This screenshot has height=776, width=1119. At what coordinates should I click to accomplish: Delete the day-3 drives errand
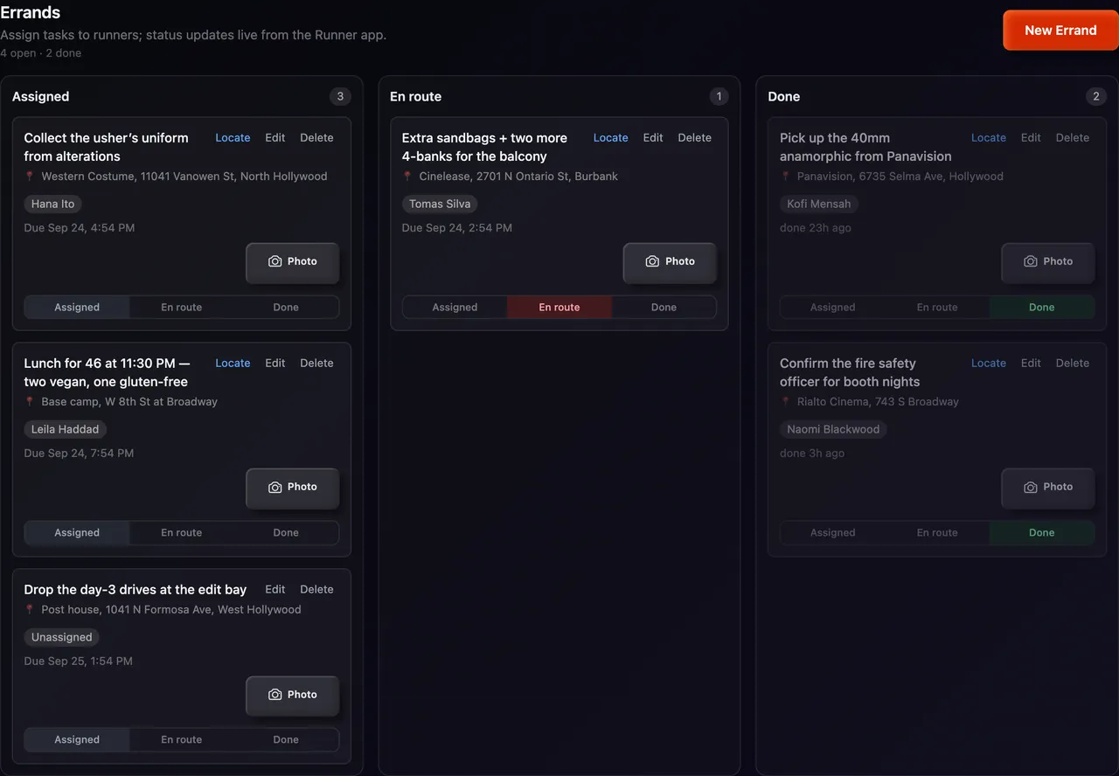(x=316, y=590)
